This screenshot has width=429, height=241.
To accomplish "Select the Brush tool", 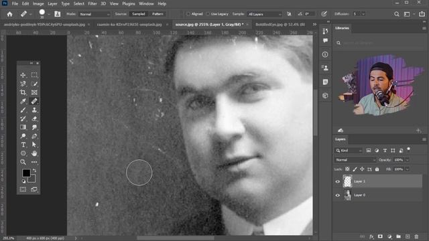I will [23, 110].
